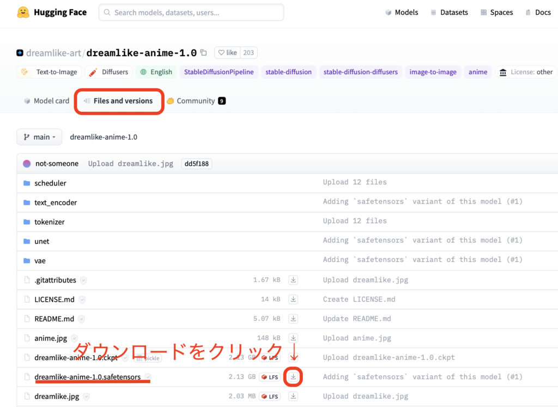Click the search models input field
The height and width of the screenshot is (407, 558).
(x=192, y=13)
